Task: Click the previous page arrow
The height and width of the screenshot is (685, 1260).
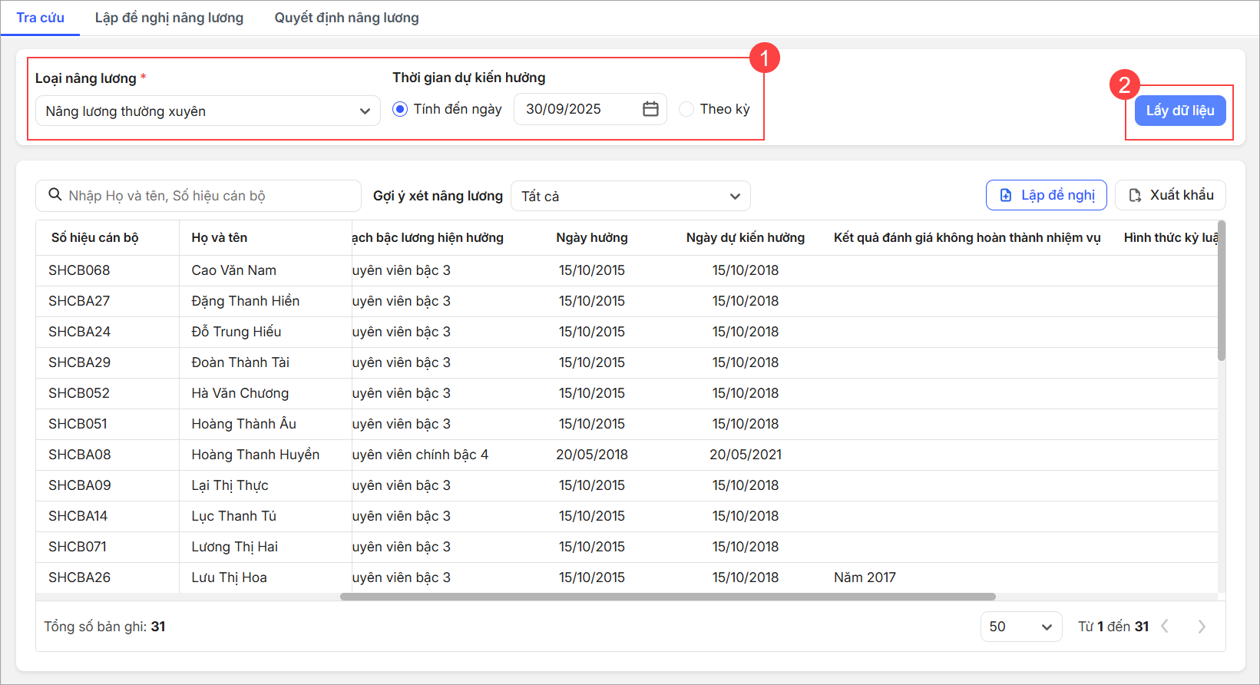Action: (1165, 627)
